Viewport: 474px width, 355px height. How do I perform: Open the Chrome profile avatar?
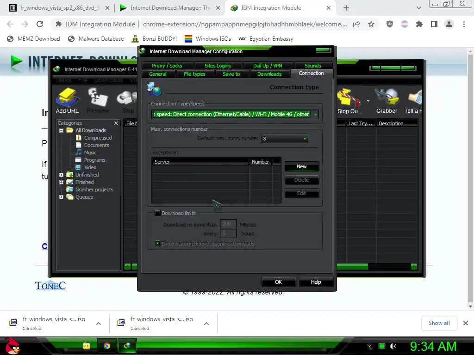[x=449, y=24]
